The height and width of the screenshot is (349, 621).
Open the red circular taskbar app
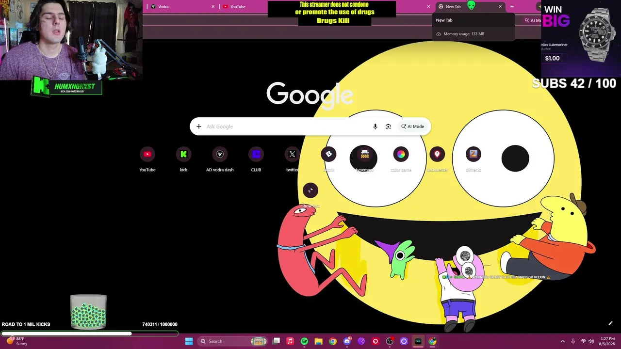tap(375, 341)
